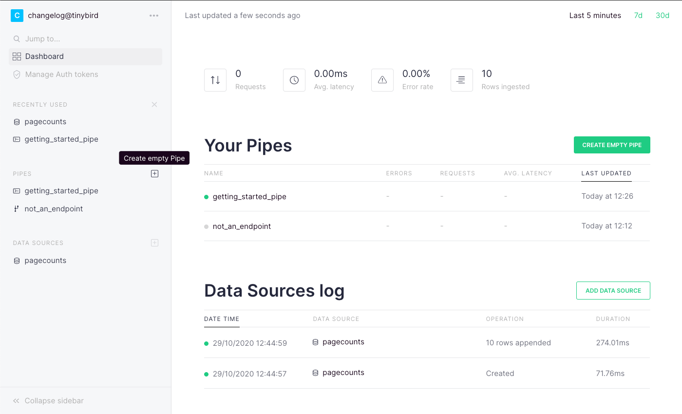The image size is (682, 414).
Task: Switch time range to 7d
Action: [x=638, y=16]
